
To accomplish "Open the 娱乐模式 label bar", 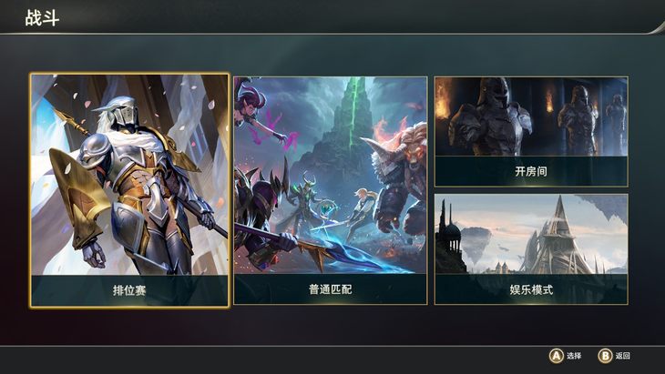I will point(531,289).
